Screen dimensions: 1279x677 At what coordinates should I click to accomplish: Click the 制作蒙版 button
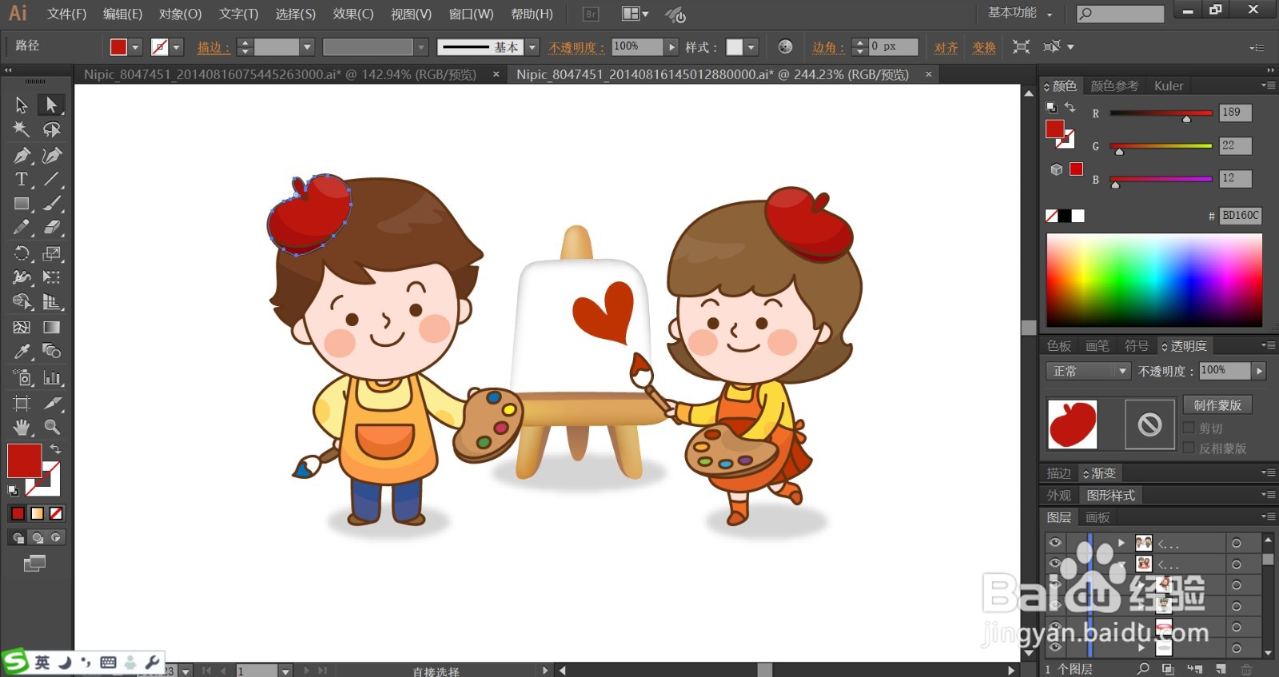coord(1217,405)
